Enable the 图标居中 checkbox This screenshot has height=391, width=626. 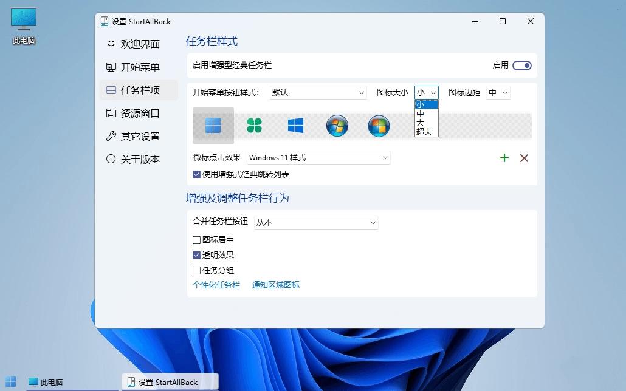(x=196, y=240)
